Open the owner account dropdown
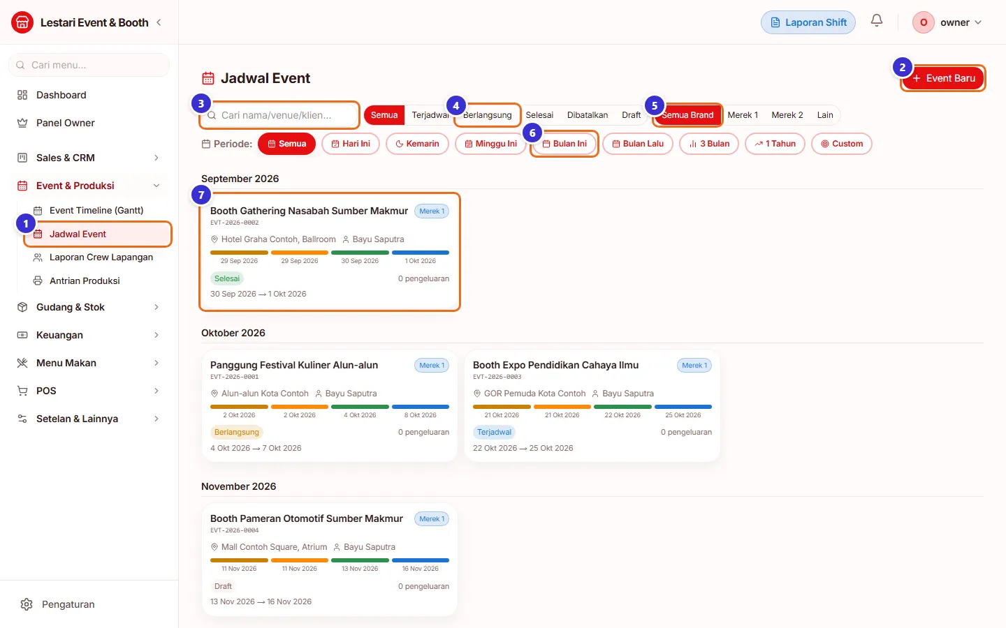Image resolution: width=1006 pixels, height=628 pixels. [x=948, y=22]
